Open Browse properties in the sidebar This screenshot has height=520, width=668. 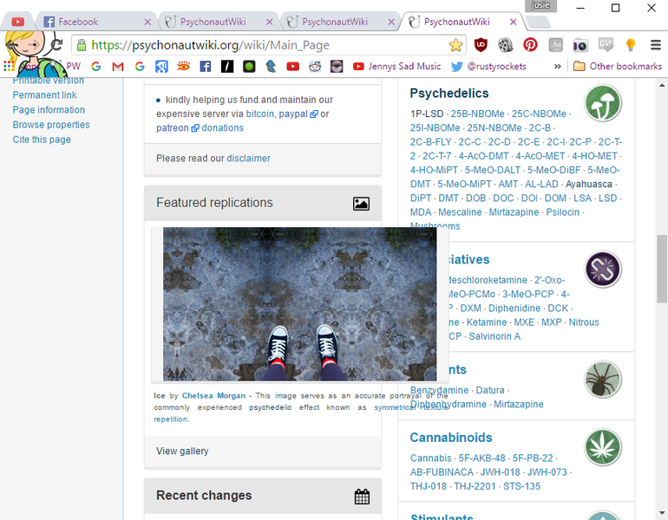(51, 125)
